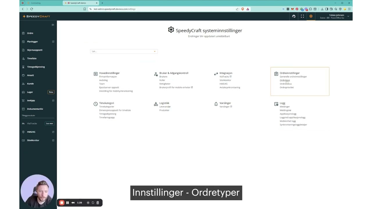Screen dimensions: 372x209
Task: Open Timeliste from the sidebar
Action: [x=32, y=58]
